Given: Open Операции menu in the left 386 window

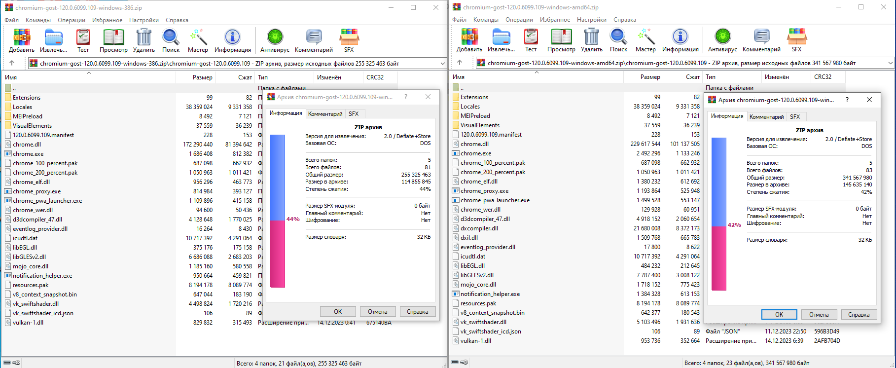Looking at the screenshot, I should click(x=72, y=20).
